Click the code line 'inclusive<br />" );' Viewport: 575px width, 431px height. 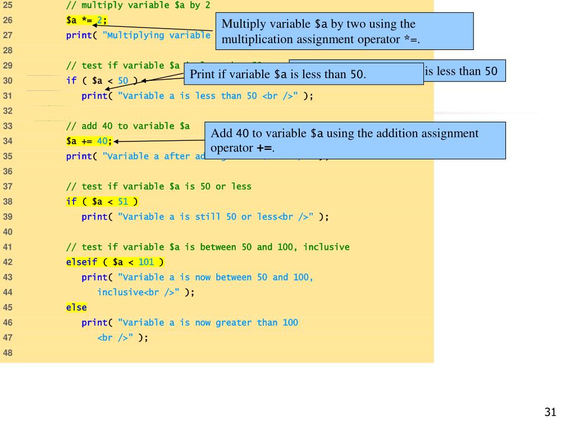pyautogui.click(x=145, y=292)
